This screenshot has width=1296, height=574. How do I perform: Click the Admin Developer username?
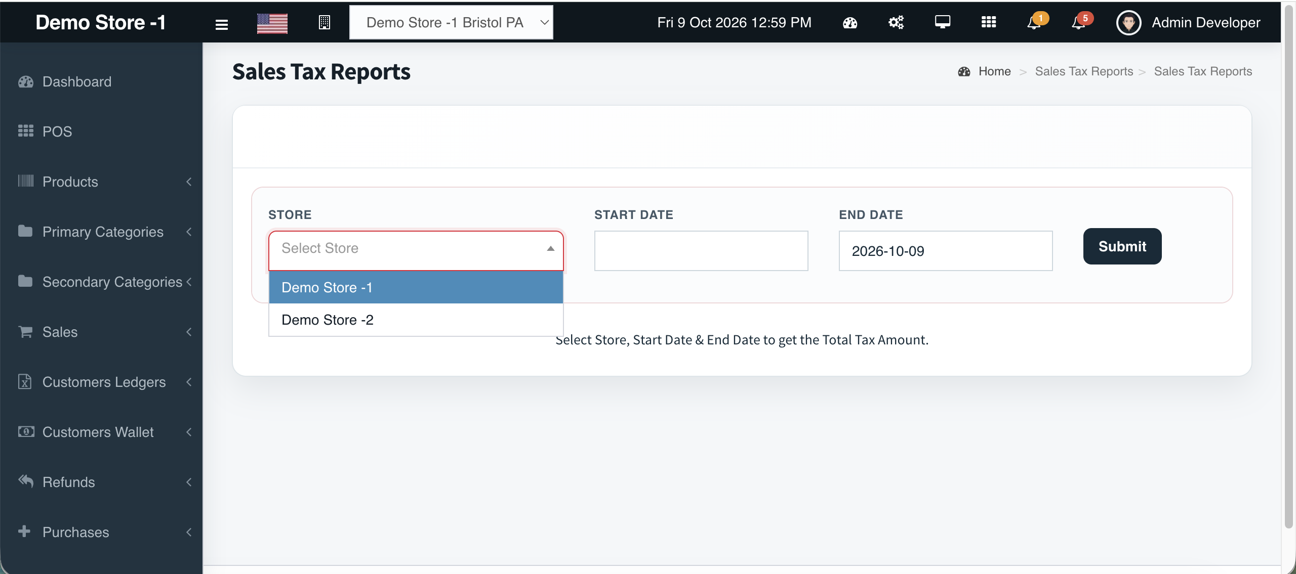tap(1206, 23)
